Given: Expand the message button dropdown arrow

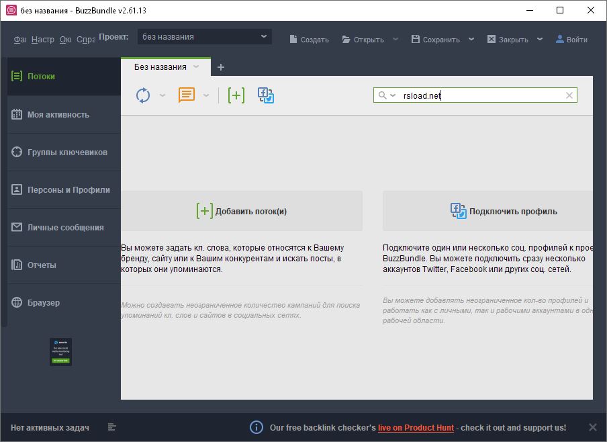Looking at the screenshot, I should [x=206, y=95].
